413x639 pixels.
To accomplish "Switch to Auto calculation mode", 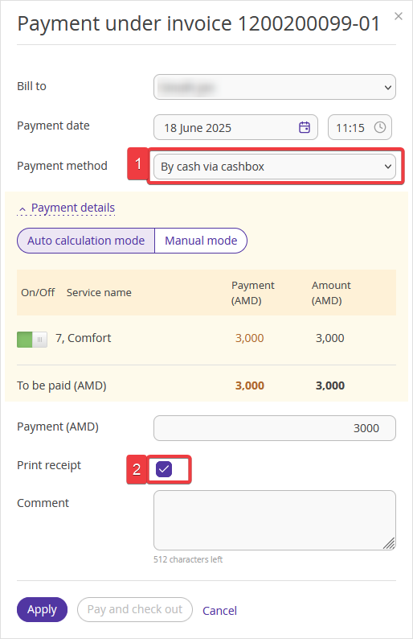I will point(86,241).
